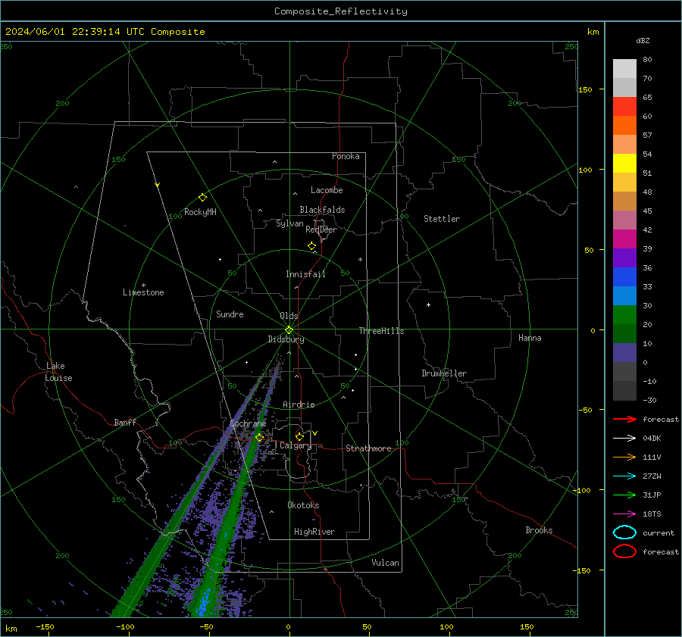Select the 111V legend label text

coord(652,457)
